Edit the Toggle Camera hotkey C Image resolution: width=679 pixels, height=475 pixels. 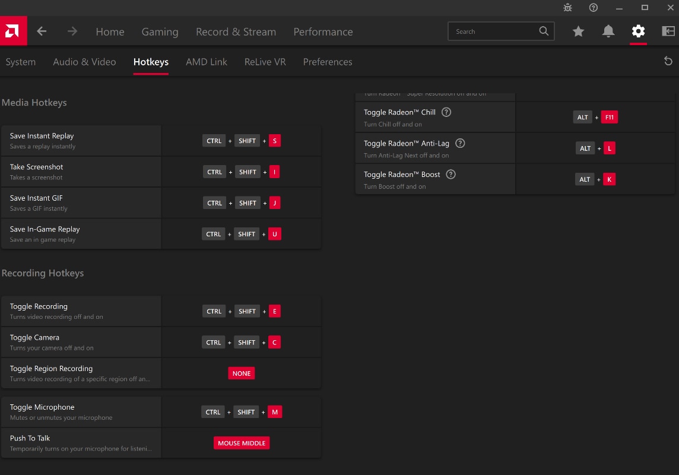pyautogui.click(x=274, y=343)
